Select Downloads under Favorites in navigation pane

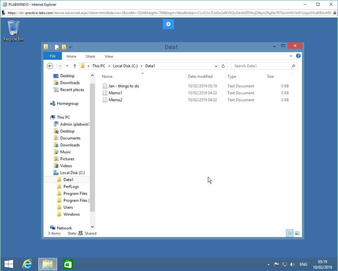[70, 83]
